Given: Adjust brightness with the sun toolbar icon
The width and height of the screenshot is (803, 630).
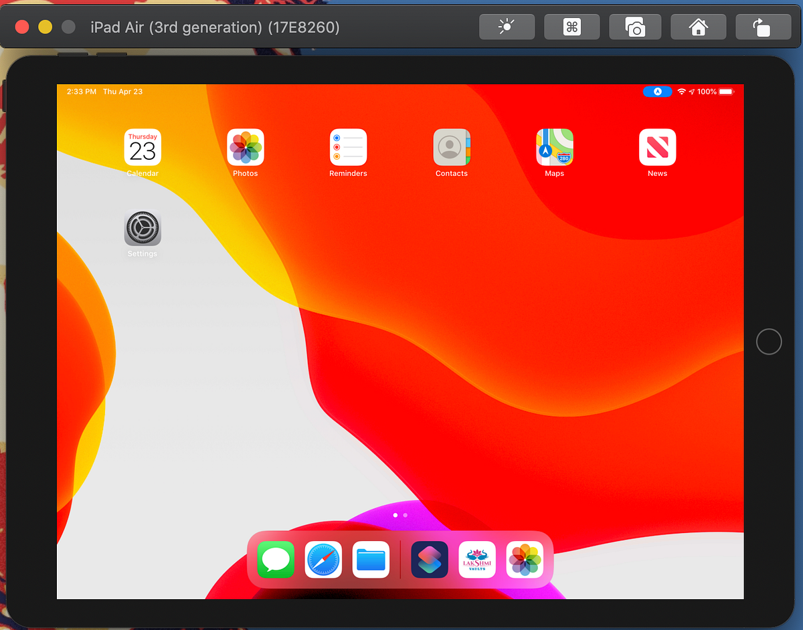Looking at the screenshot, I should pyautogui.click(x=507, y=27).
